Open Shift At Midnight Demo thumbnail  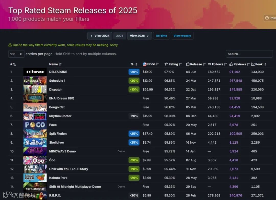(x=35, y=187)
